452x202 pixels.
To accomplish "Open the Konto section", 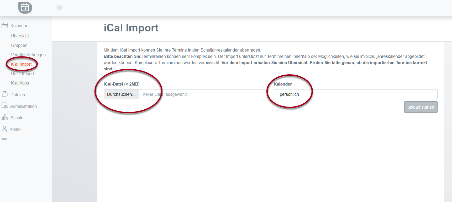I will [x=15, y=129].
